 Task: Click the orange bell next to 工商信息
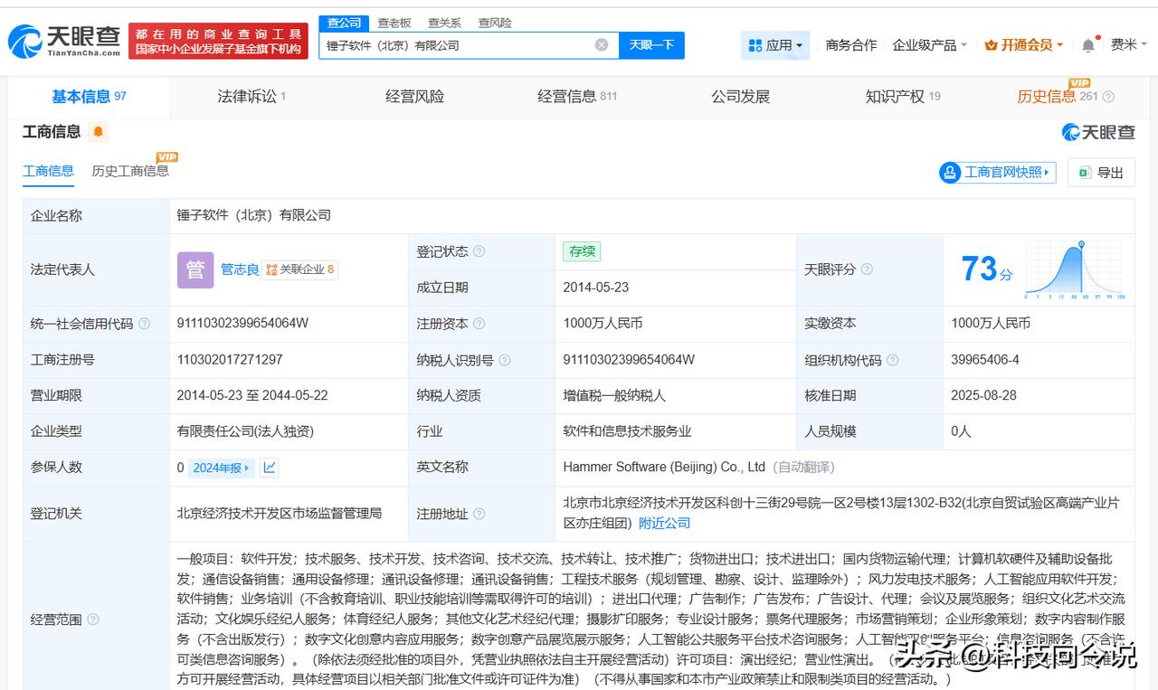pos(99,132)
